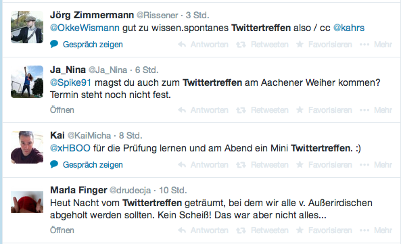
Task: Open Kai's profile picture
Action: (x=27, y=147)
